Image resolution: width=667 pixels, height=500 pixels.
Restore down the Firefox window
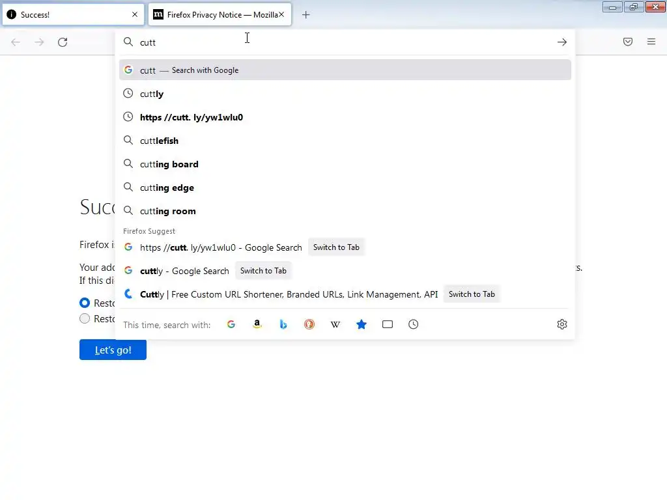634,7
